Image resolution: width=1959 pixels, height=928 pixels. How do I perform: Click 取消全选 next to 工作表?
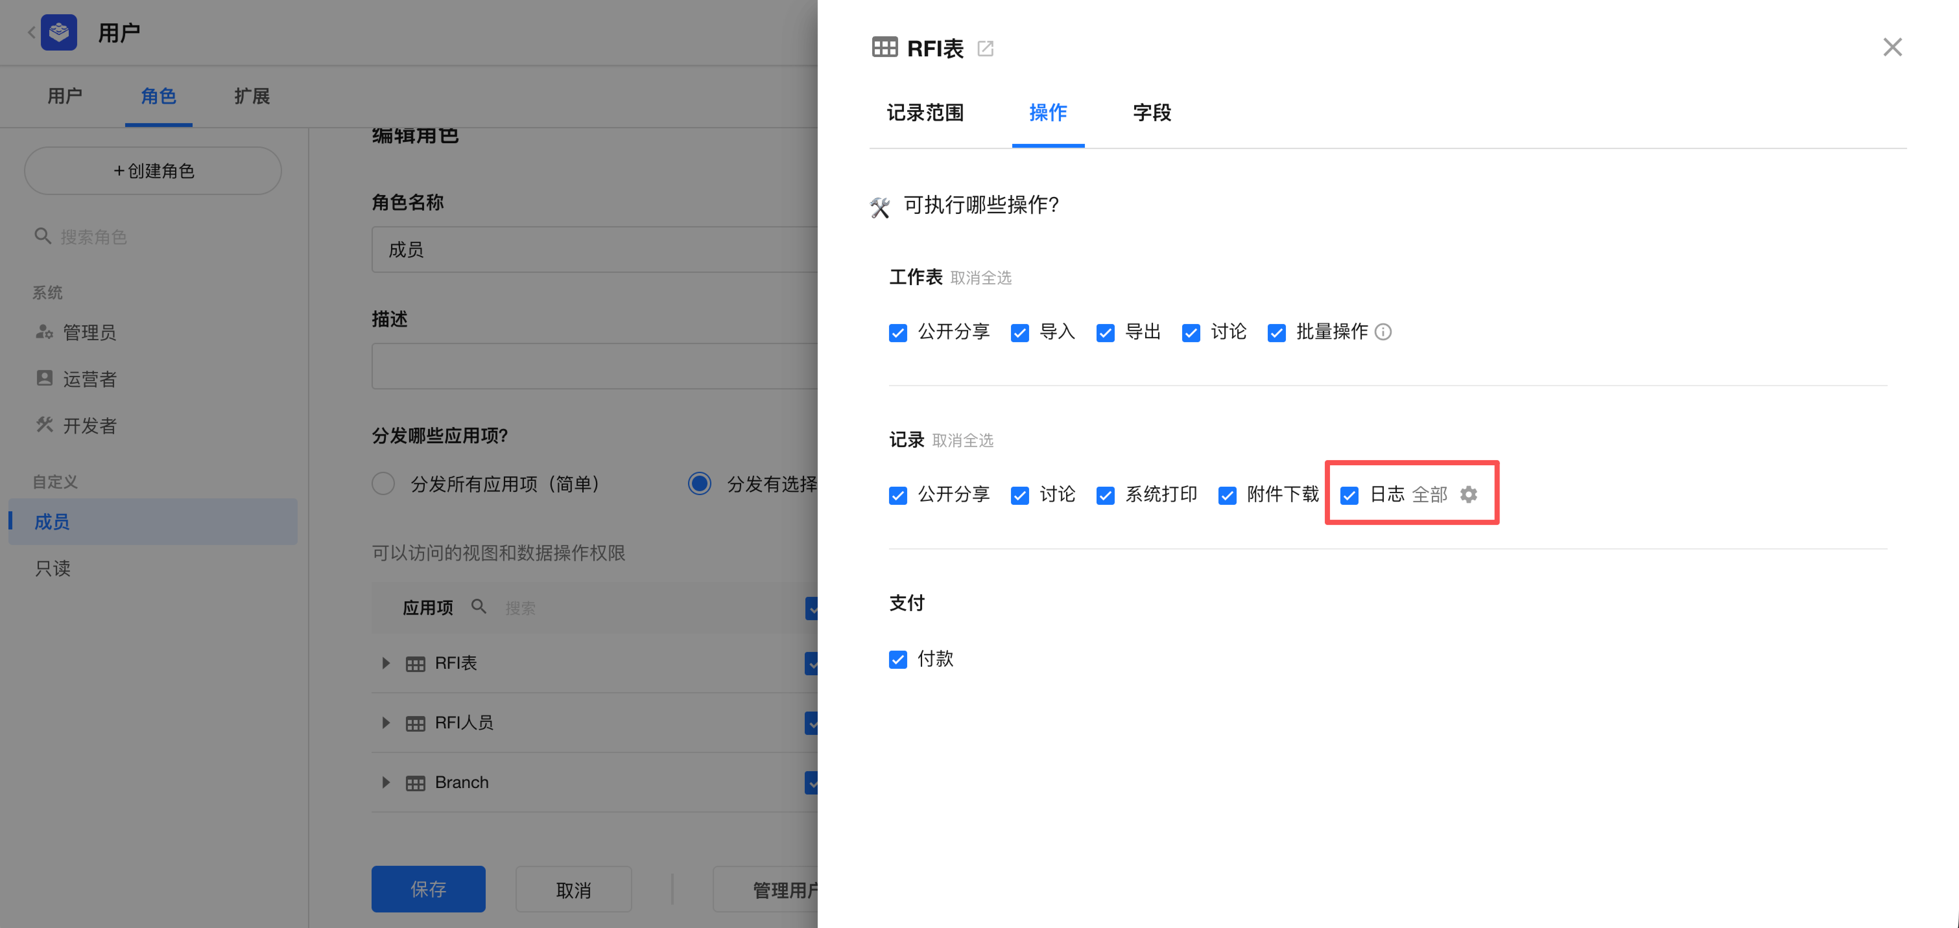tap(981, 278)
